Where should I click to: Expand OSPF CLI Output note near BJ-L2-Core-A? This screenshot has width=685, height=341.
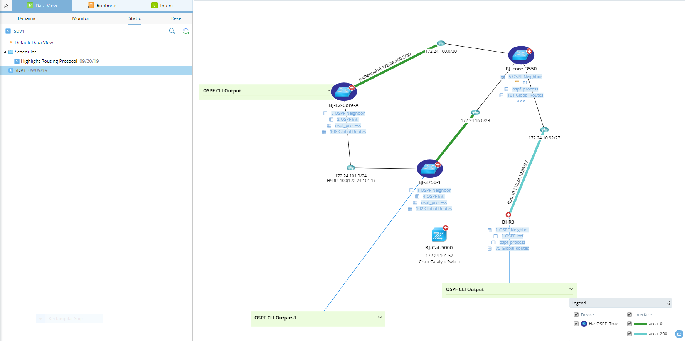click(328, 90)
